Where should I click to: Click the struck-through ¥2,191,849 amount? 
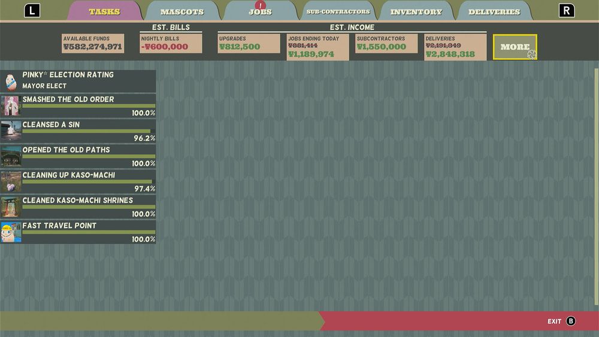[443, 45]
